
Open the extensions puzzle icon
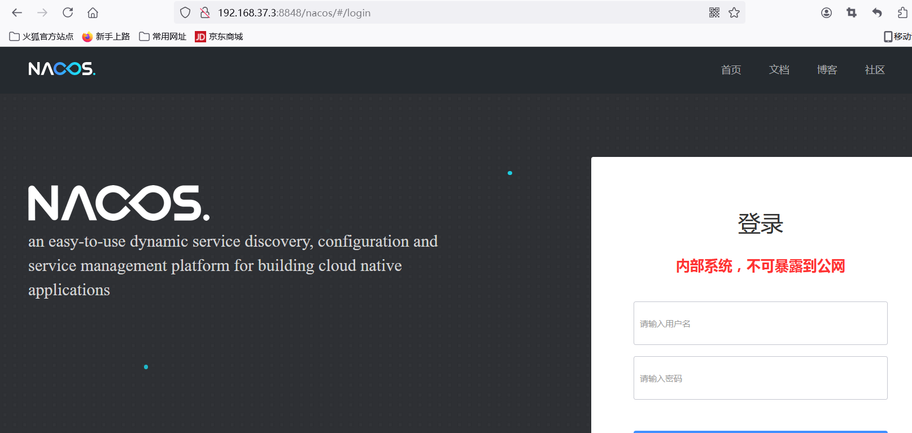[x=902, y=12]
